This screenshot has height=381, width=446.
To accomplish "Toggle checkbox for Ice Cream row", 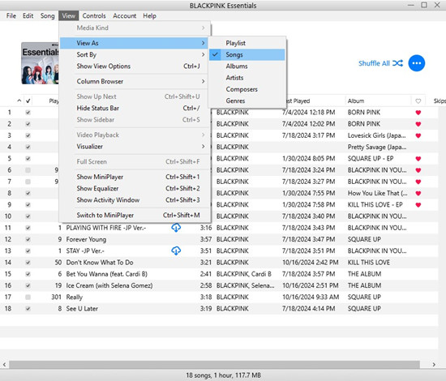I will 28,285.
